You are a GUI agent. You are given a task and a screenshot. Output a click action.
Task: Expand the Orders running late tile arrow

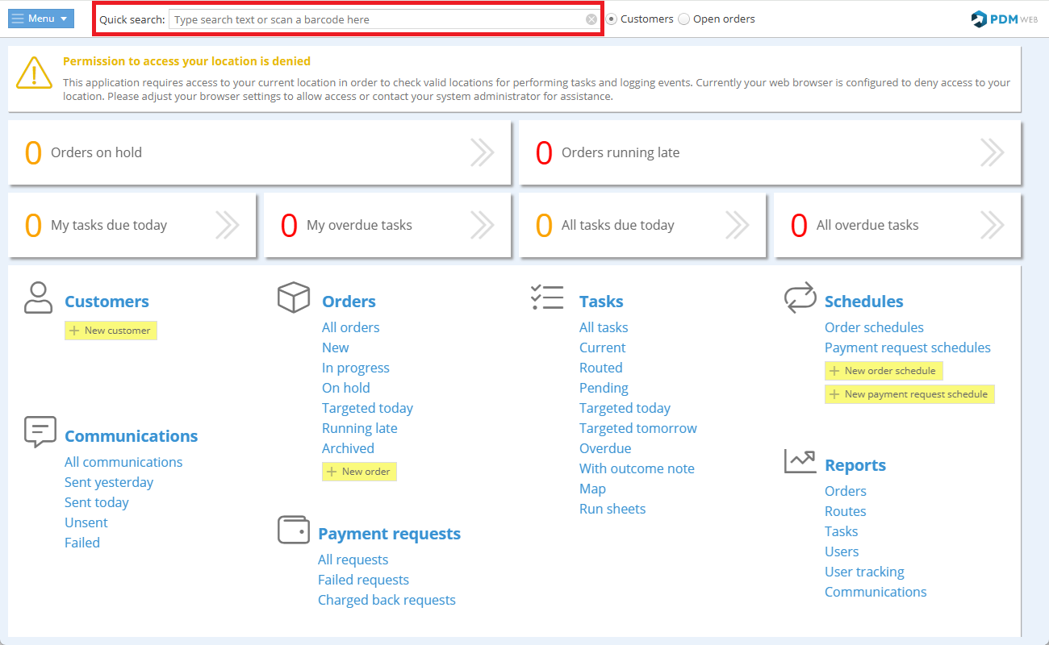(992, 152)
